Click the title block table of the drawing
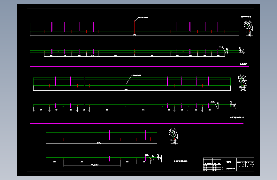Viewport: 277px width, 180px height. (x=228, y=164)
